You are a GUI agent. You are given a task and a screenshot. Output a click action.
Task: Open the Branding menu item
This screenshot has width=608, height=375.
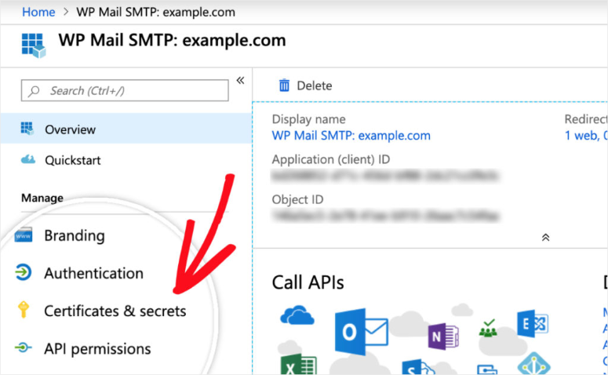[x=74, y=235]
